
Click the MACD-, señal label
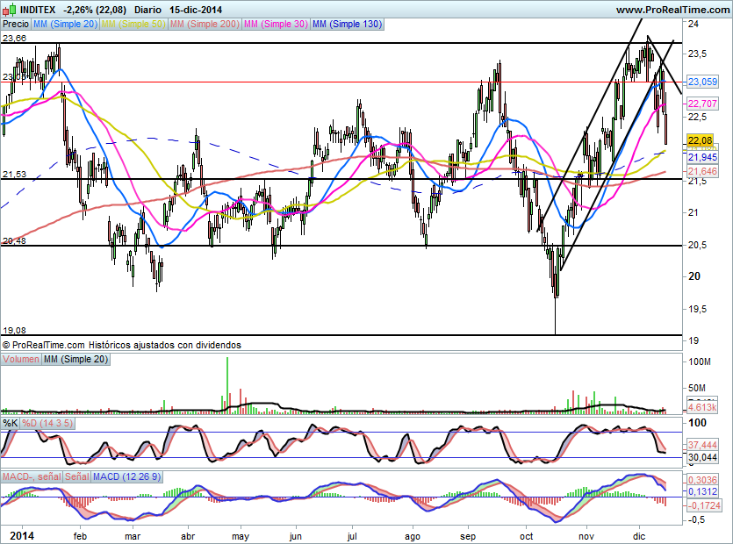(x=32, y=476)
